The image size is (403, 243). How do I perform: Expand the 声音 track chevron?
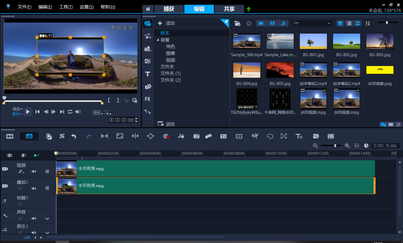pyautogui.click(x=47, y=219)
